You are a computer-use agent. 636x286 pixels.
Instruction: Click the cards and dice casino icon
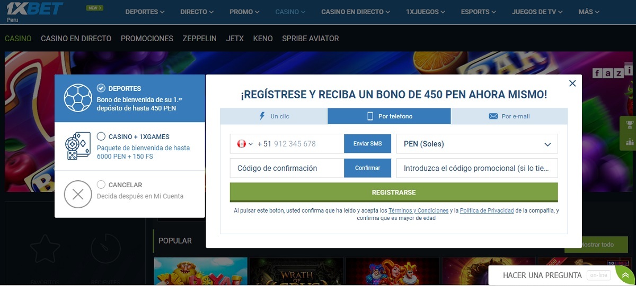(x=78, y=146)
